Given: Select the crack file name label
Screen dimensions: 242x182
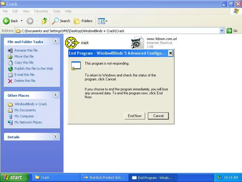Looking at the screenshot, I should [x=85, y=43].
